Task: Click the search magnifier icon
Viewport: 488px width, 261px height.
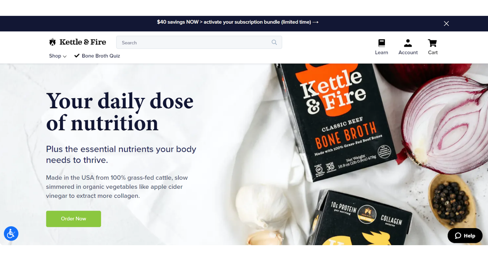Action: [x=274, y=42]
